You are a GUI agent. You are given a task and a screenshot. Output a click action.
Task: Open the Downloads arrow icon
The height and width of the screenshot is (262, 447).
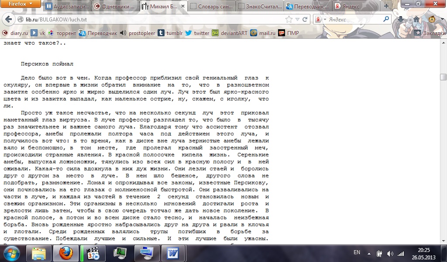click(x=401, y=20)
